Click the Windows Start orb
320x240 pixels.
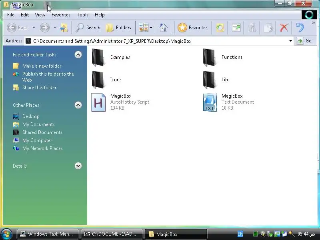pos(6,234)
